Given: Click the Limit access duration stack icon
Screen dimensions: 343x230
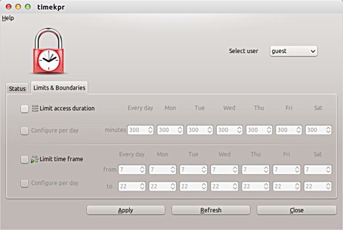Looking at the screenshot, I should (x=35, y=108).
